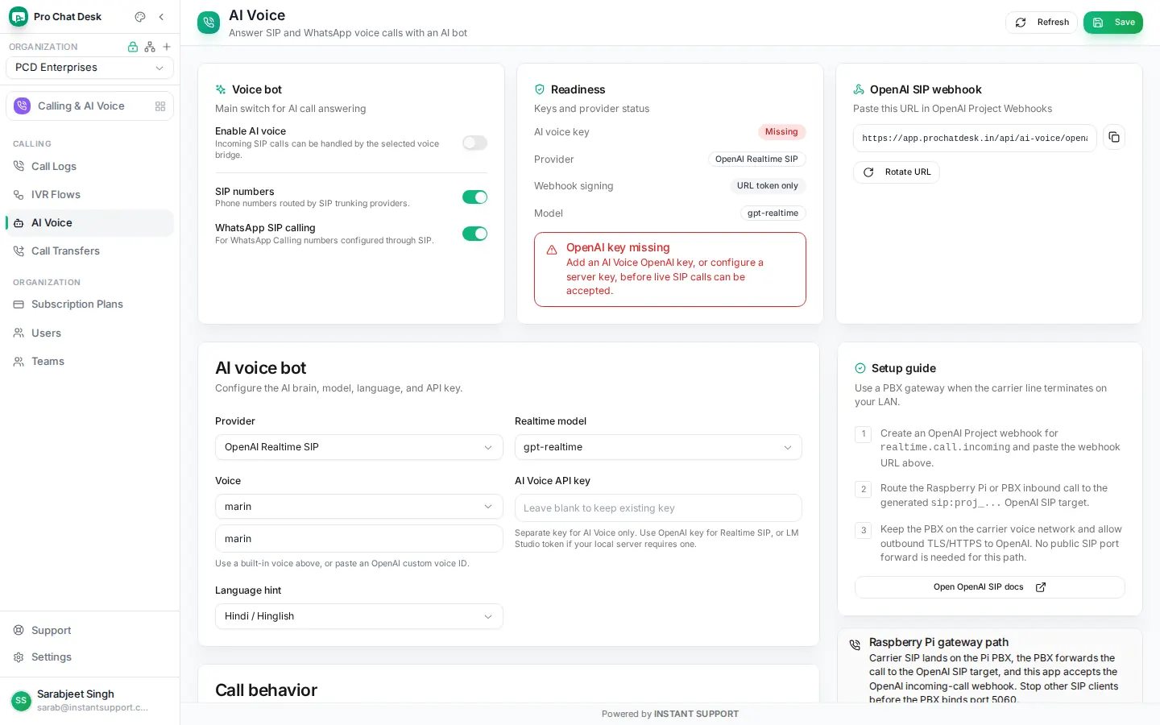Navigate to Call Transfers
Screen dimensions: 1160x725
pos(89,251)
